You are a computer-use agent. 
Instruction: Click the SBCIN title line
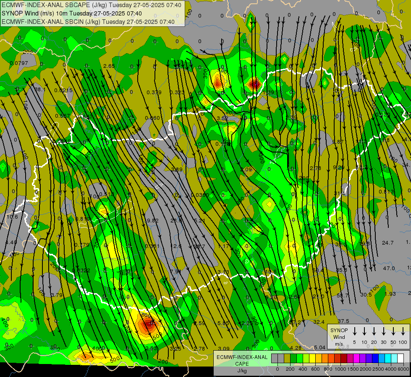(x=88, y=22)
